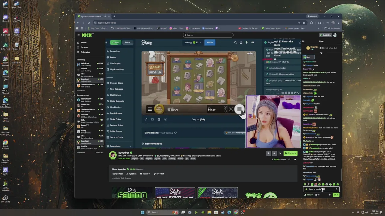The width and height of the screenshot is (385, 216).
Task: Open the Bank Basher game menu icon
Action: click(x=150, y=109)
